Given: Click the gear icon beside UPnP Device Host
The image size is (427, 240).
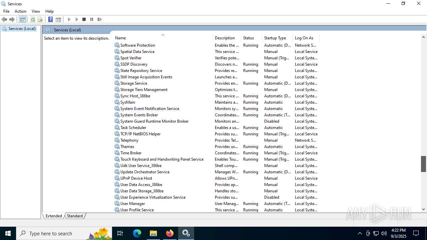Looking at the screenshot, I should coord(117,178).
